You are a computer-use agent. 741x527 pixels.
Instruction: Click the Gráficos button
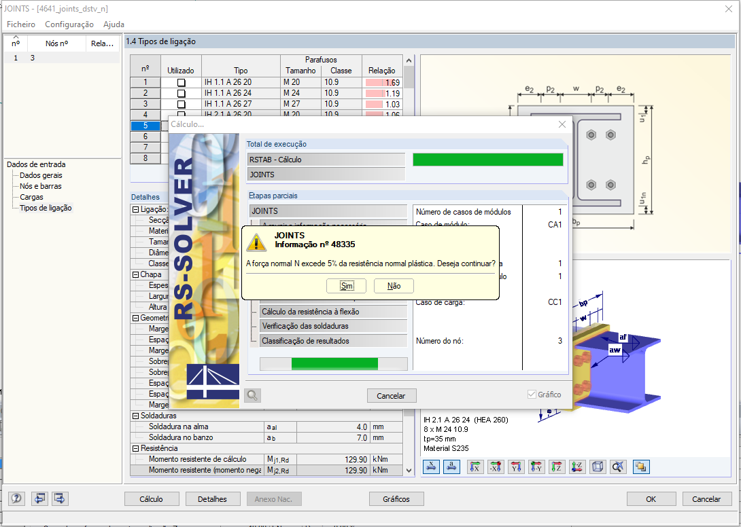coord(396,498)
